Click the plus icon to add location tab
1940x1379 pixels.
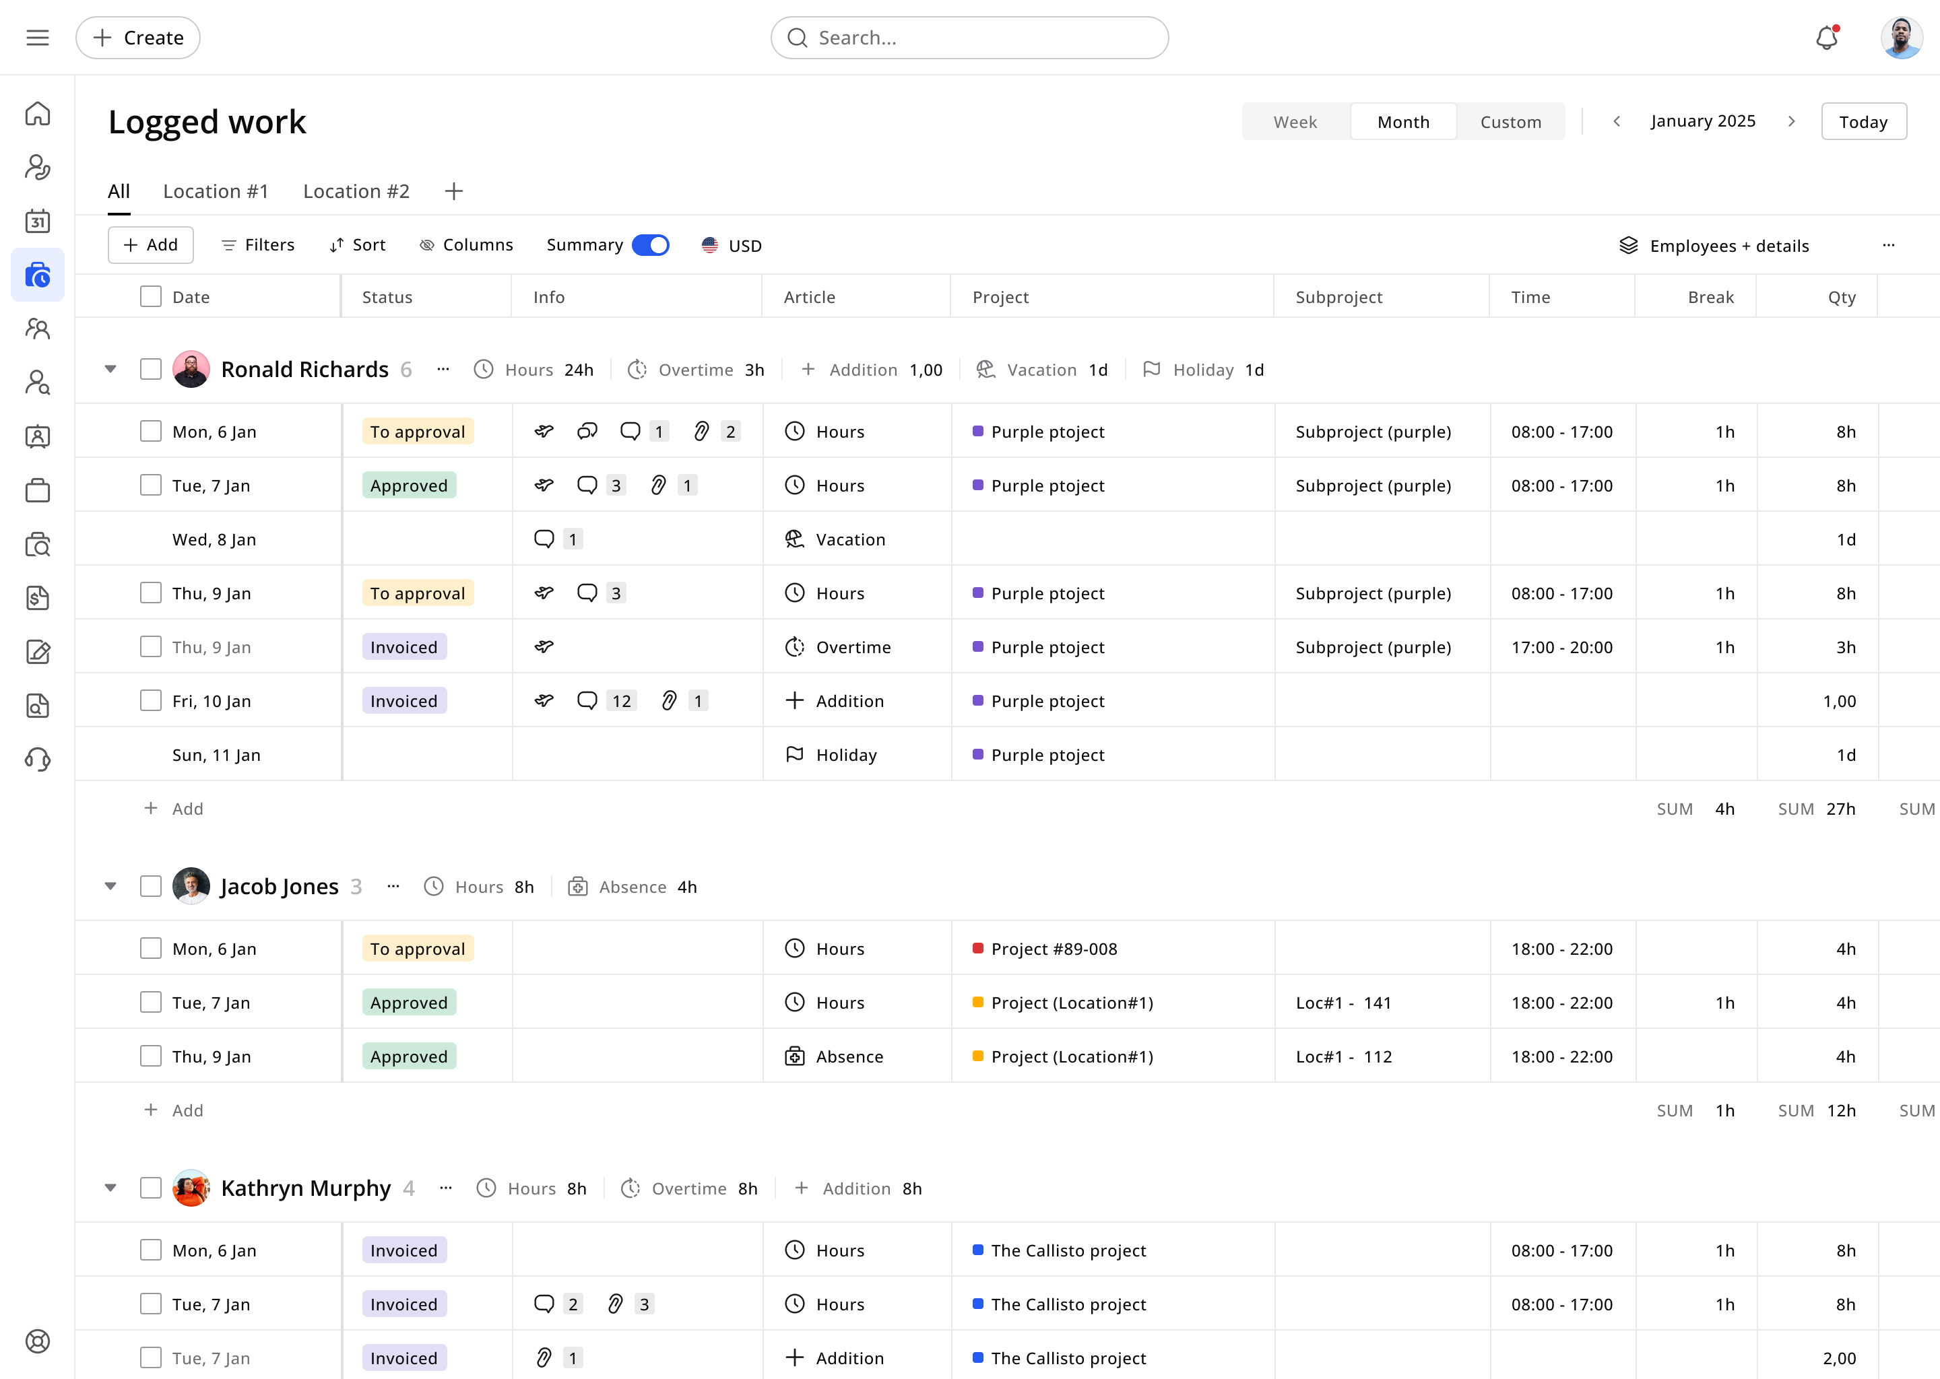pos(453,191)
